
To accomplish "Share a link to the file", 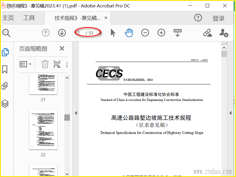I will 208,33.
